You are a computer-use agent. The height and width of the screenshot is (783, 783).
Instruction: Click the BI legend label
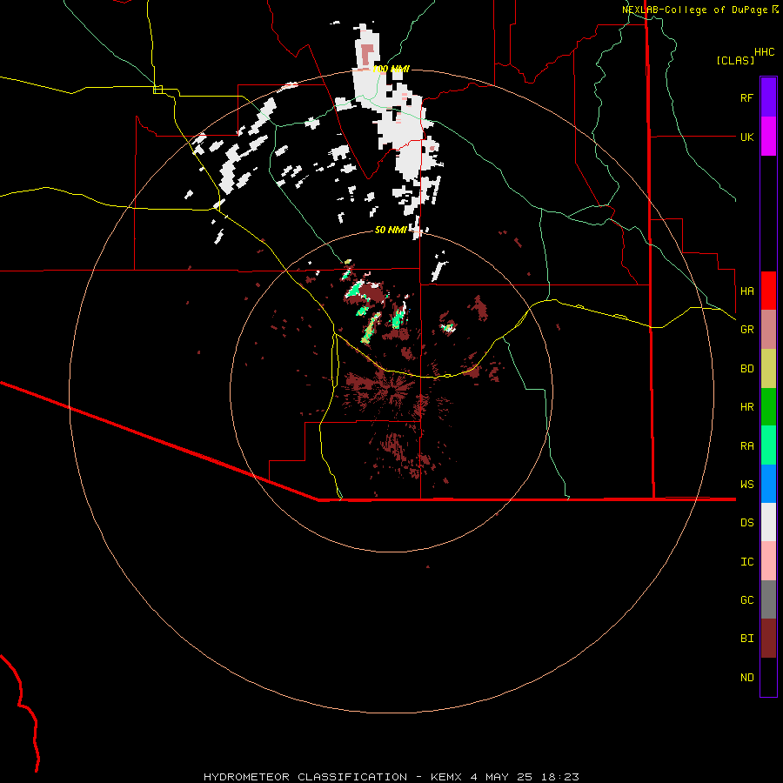point(746,639)
